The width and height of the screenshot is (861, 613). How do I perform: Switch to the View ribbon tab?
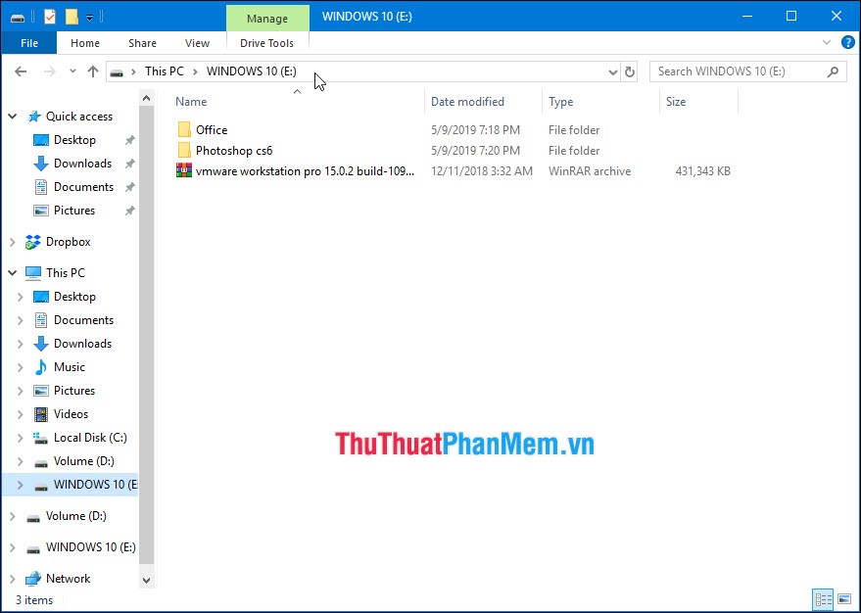click(197, 43)
